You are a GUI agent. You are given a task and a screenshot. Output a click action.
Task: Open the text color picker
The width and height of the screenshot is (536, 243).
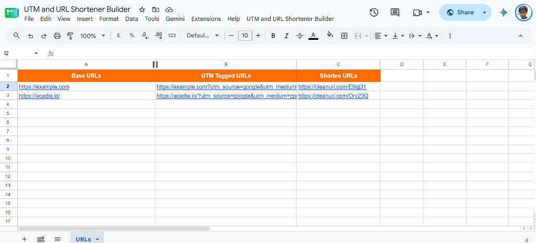314,36
